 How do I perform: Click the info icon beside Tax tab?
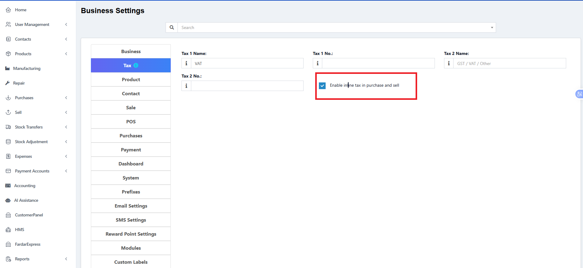[136, 65]
